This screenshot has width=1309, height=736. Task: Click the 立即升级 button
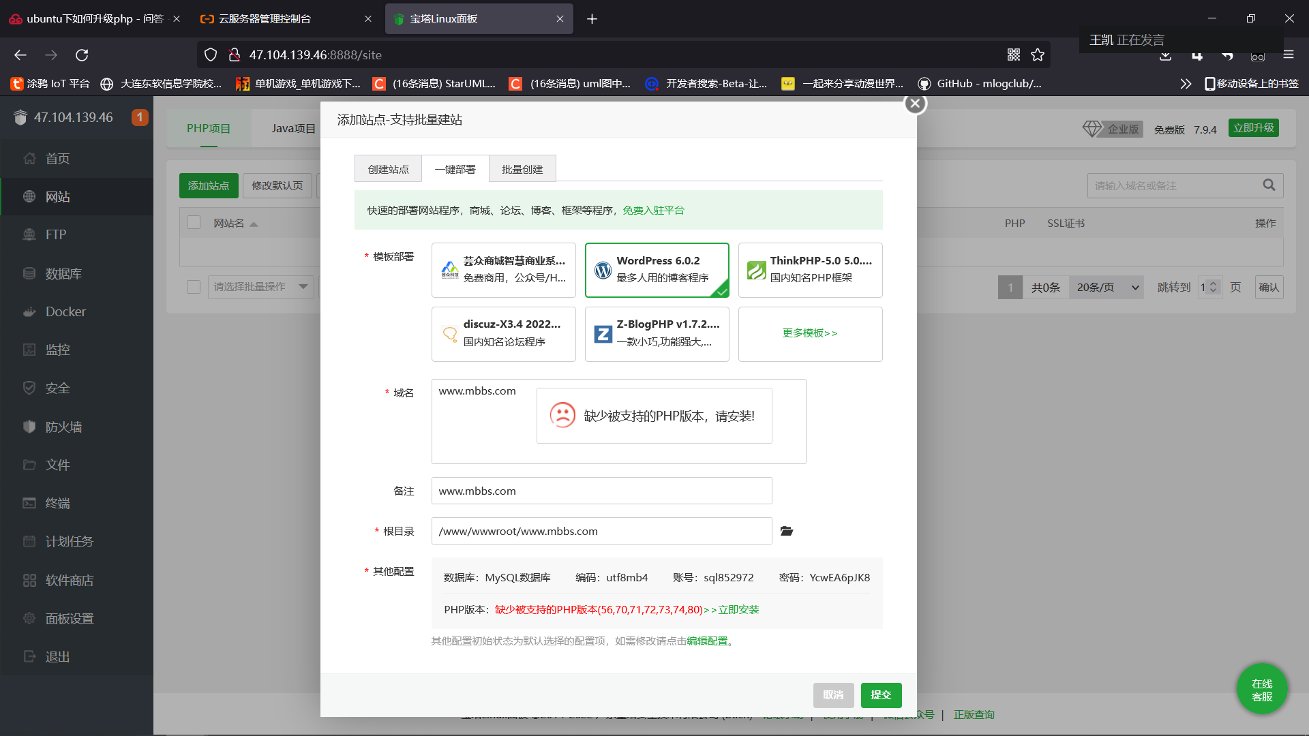1254,128
